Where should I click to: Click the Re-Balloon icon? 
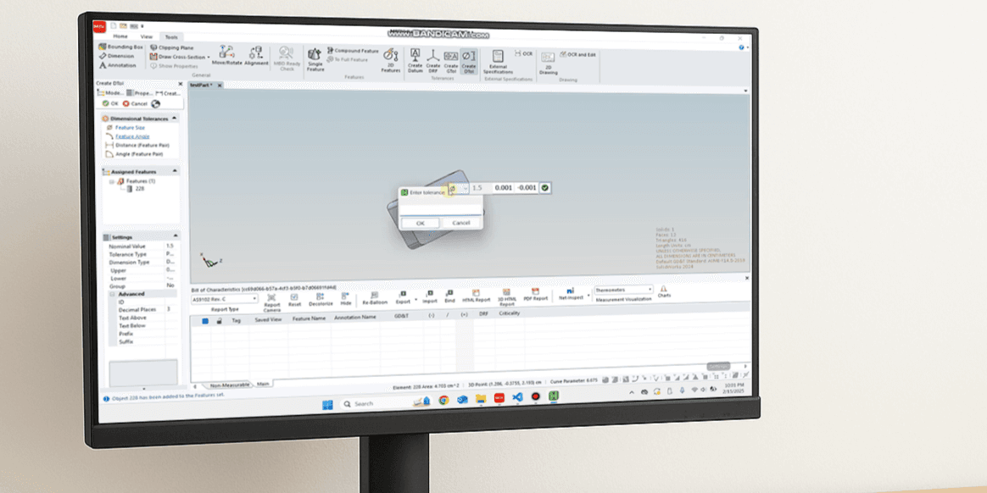tap(374, 295)
